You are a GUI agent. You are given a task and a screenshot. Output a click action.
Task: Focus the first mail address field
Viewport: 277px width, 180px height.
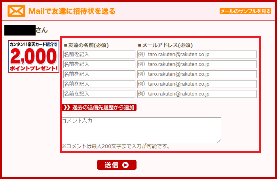coord(197,54)
